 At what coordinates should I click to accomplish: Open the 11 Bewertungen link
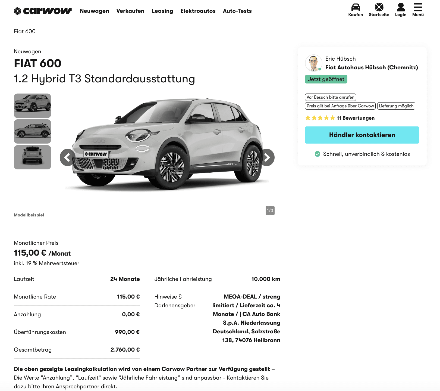356,118
